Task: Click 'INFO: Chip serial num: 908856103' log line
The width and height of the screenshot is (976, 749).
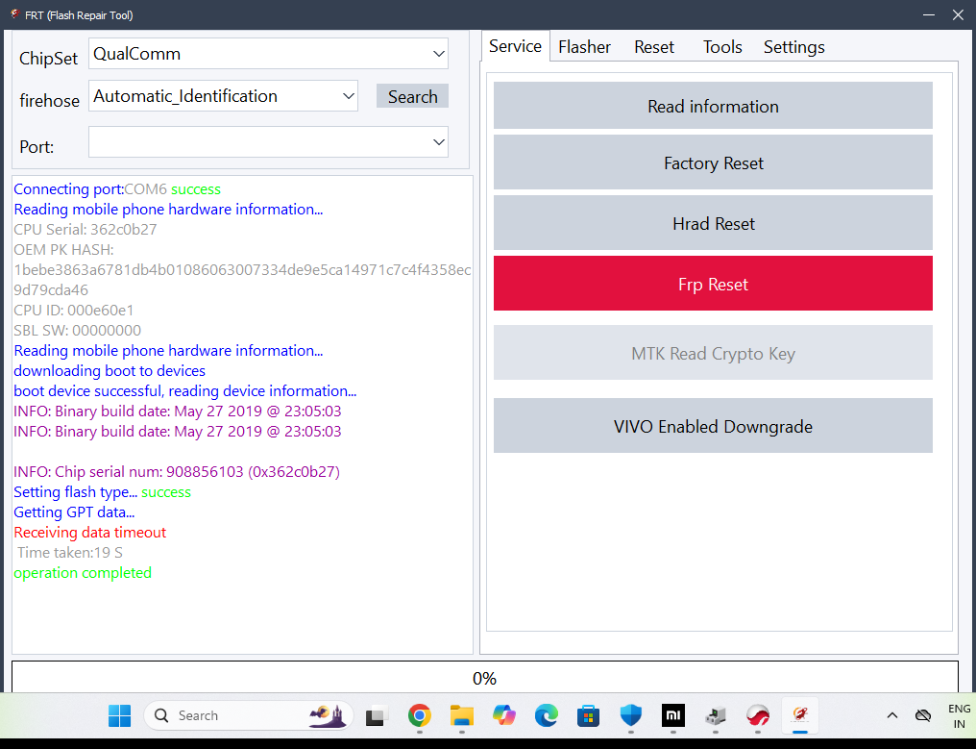Action: tap(177, 472)
